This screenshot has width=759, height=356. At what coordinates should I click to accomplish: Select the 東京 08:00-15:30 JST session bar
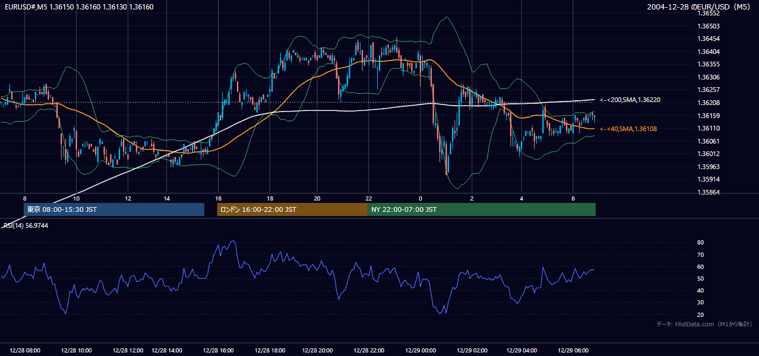113,209
